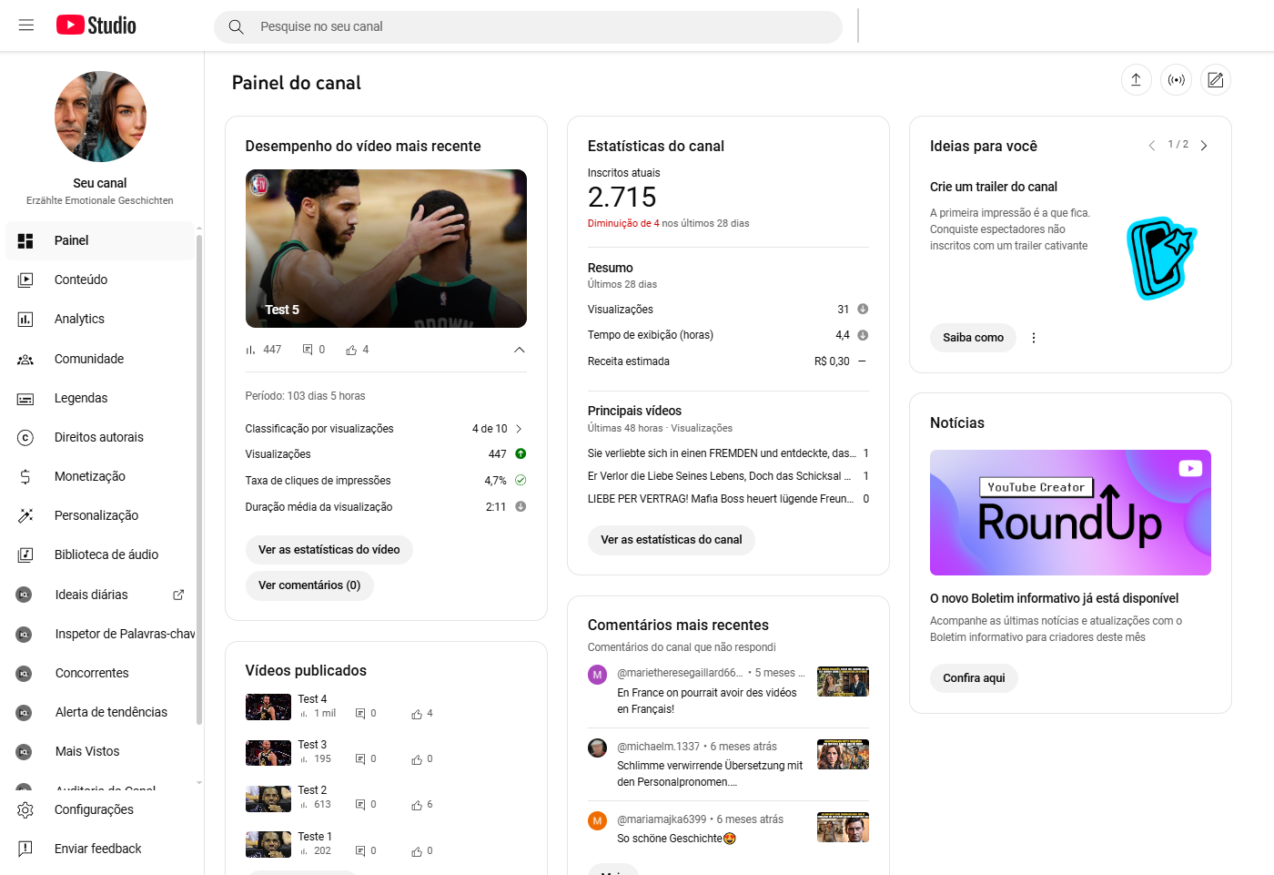The image size is (1274, 875).
Task: Open video 'LIEBE PER VERTRAG! Mafia Boss'
Action: tap(721, 499)
